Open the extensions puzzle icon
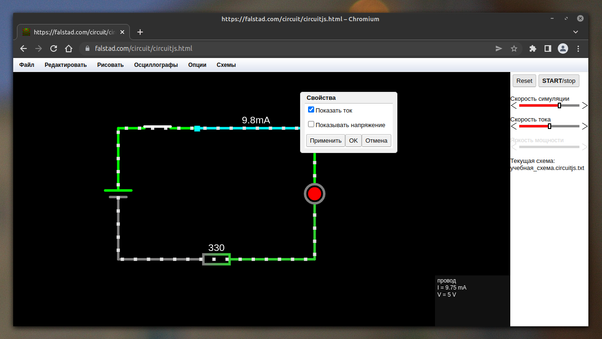602x339 pixels. click(533, 48)
